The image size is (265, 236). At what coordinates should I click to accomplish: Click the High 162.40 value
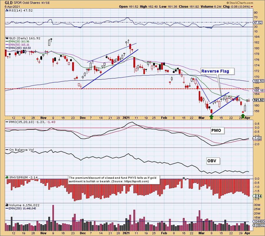pyautogui.click(x=149, y=6)
